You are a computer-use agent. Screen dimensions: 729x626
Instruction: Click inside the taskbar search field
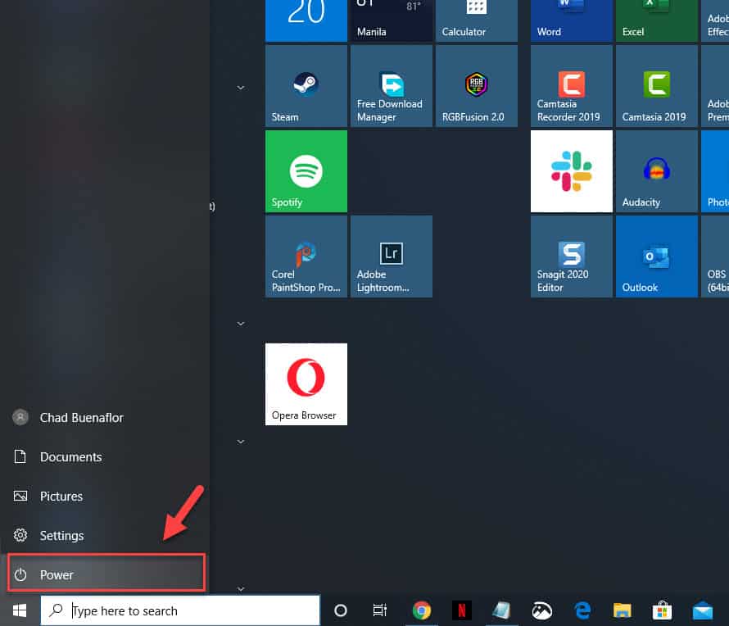[180, 610]
